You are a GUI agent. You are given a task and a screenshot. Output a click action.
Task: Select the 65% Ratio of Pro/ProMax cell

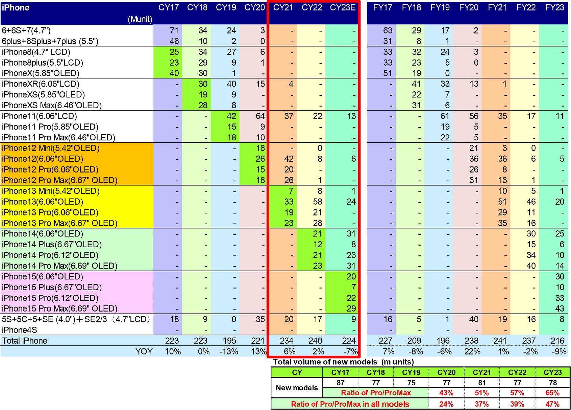pos(552,393)
